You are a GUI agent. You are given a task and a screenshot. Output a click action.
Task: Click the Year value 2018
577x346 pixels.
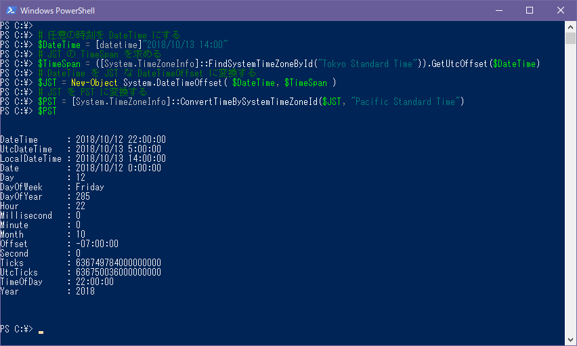(x=85, y=292)
